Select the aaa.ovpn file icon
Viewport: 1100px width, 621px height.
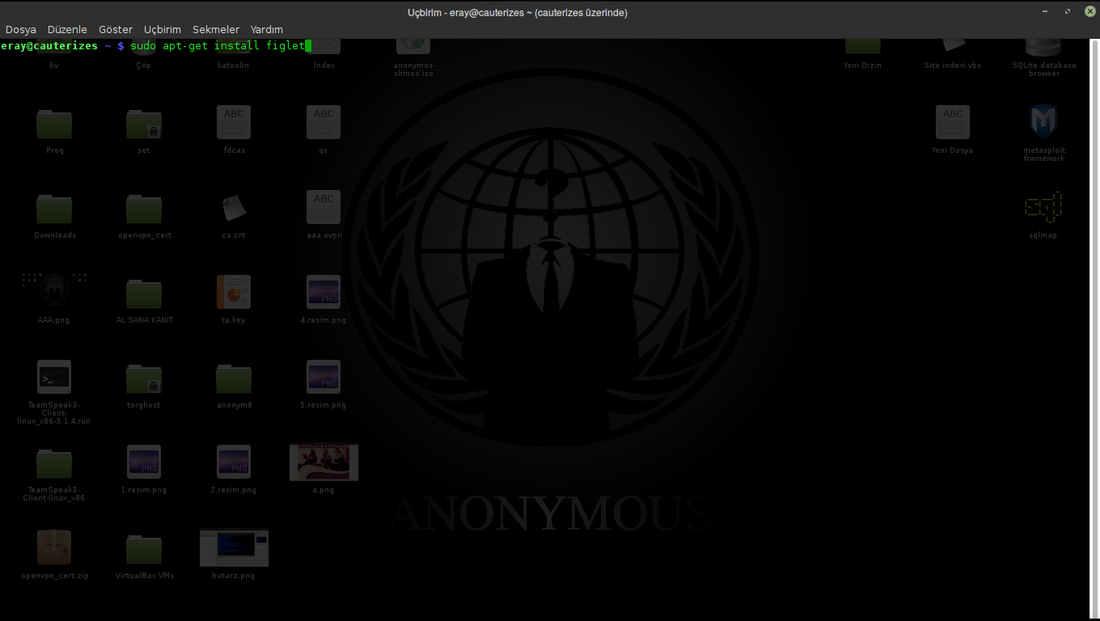(324, 207)
